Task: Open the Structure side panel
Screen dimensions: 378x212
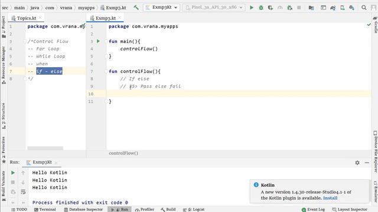Action: (x=4, y=116)
